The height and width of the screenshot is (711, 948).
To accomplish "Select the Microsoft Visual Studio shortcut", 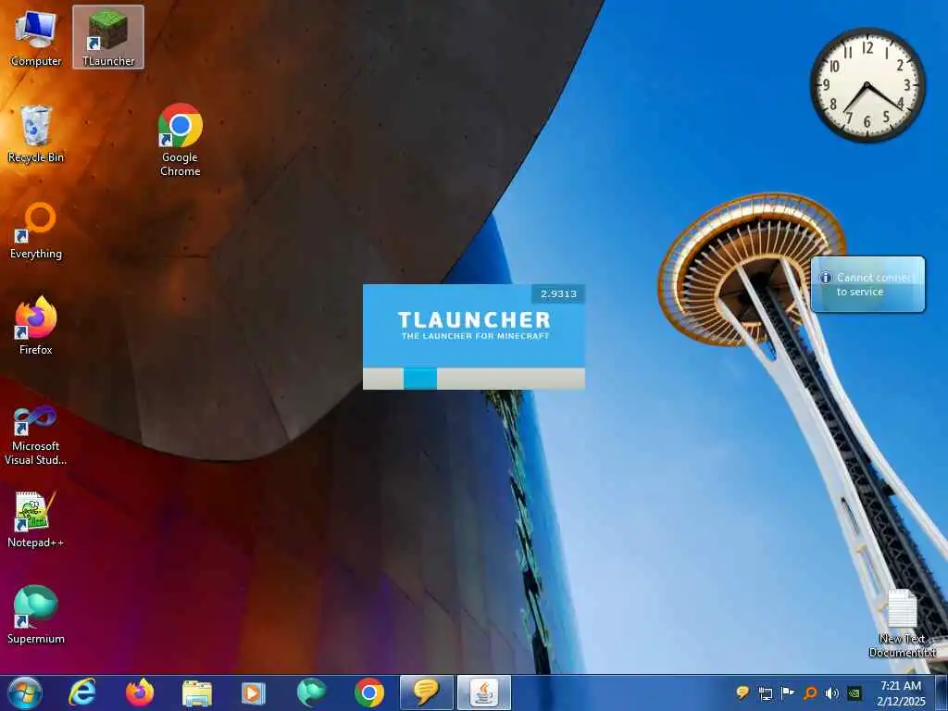I will tap(36, 435).
